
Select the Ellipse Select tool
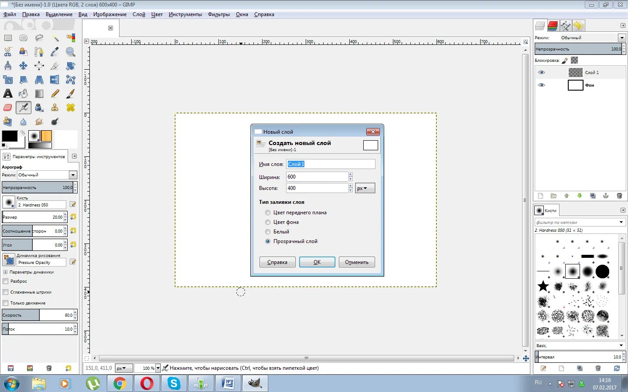tap(24, 38)
